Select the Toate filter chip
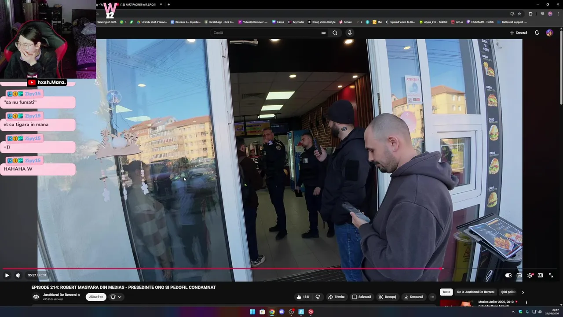The width and height of the screenshot is (563, 317). (446, 292)
